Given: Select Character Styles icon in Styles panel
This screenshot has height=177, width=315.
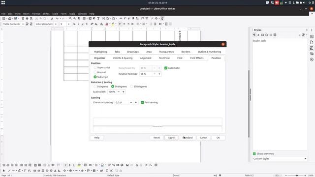Looking at the screenshot, I should (258, 35).
